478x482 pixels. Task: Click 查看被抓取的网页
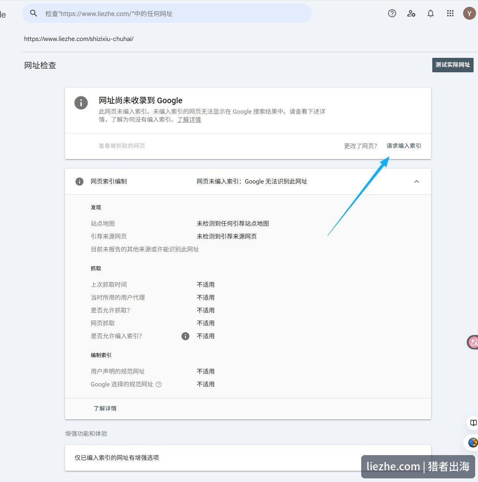click(x=122, y=146)
